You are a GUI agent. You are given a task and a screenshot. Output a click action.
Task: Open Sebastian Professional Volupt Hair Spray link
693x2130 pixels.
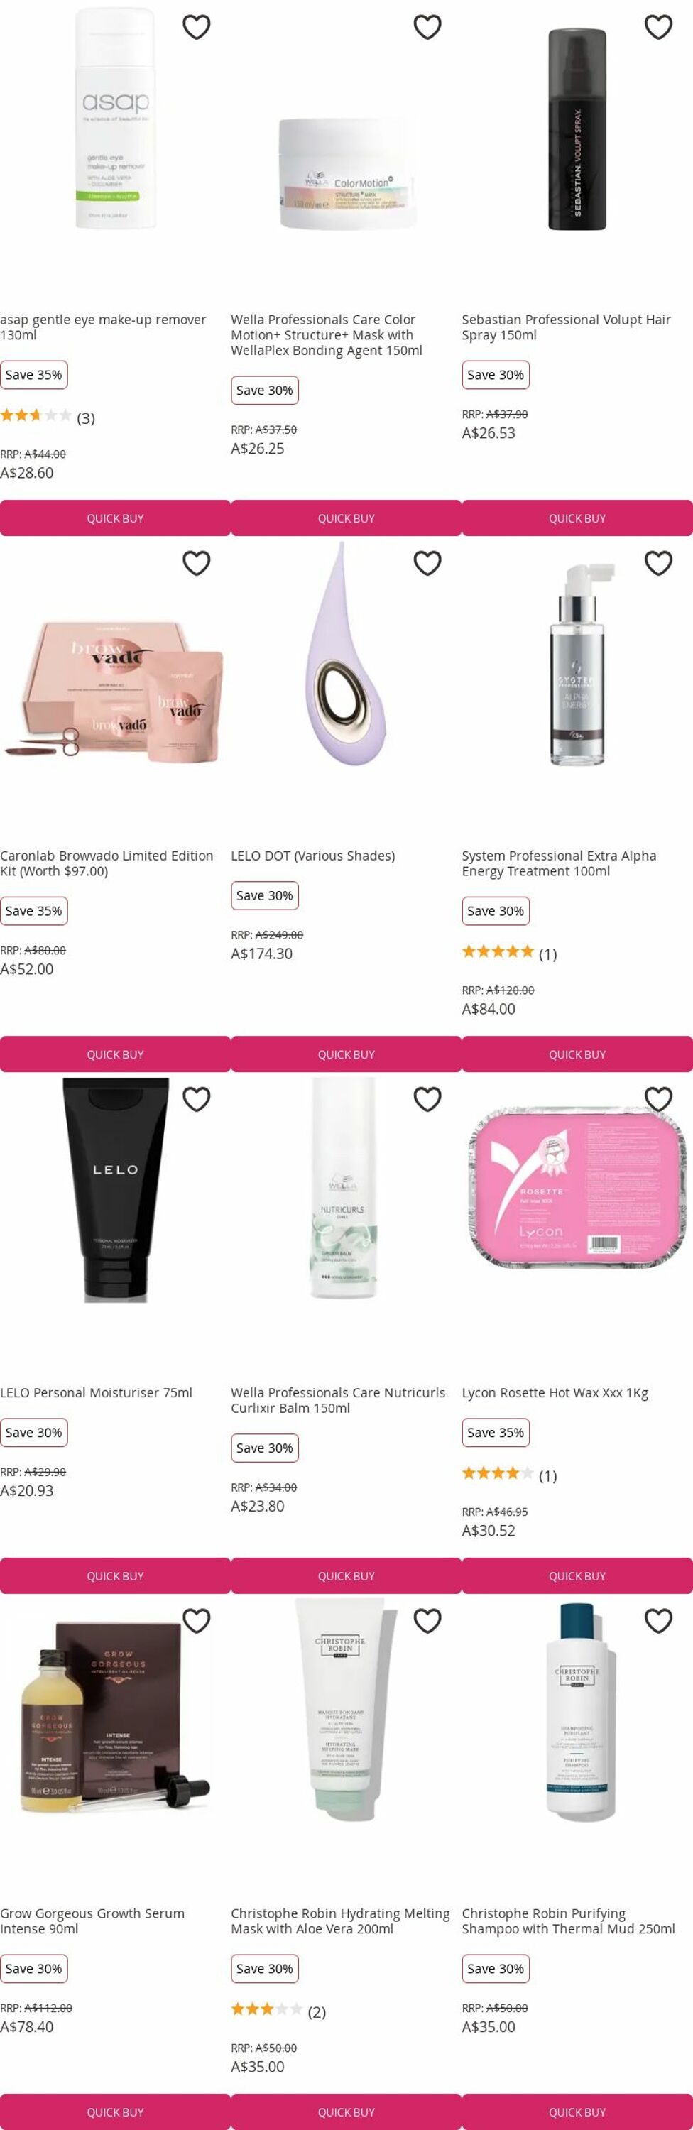click(x=566, y=327)
